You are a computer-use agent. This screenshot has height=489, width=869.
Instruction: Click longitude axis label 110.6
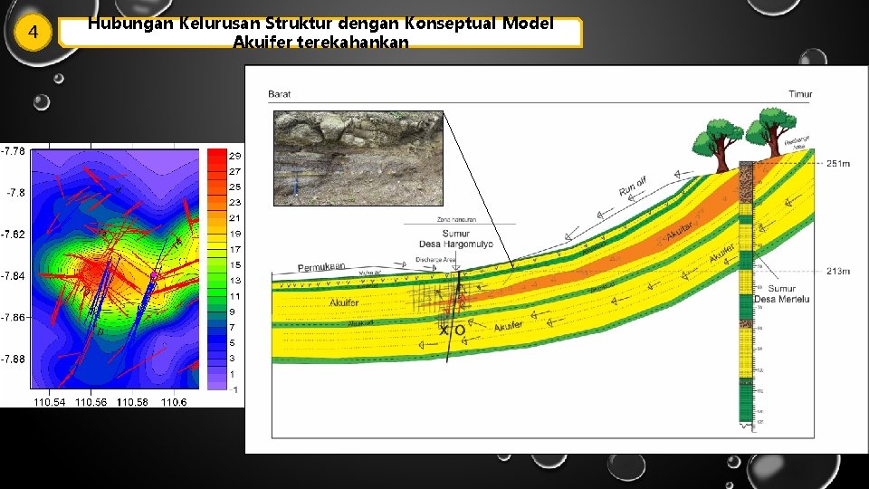click(174, 402)
